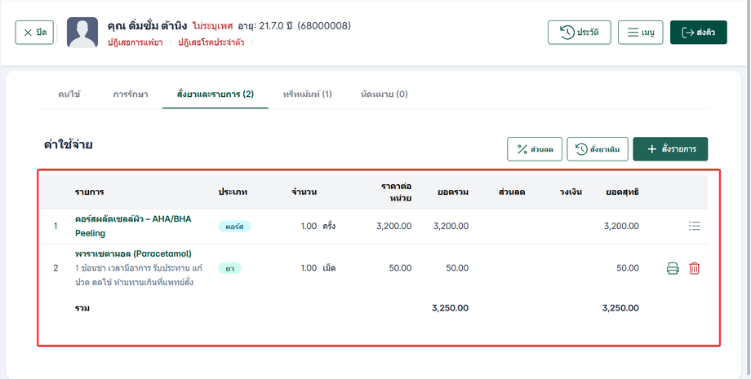The width and height of the screenshot is (751, 379).
Task: Add a new order with สั่งรายการ
Action: [670, 149]
